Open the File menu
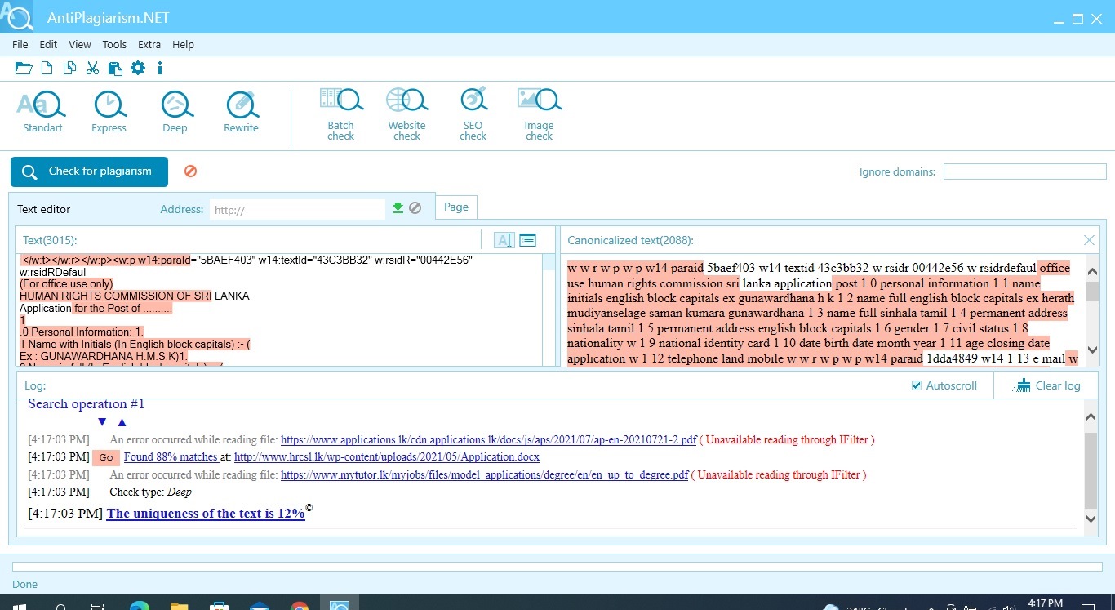1115x610 pixels. (x=20, y=45)
